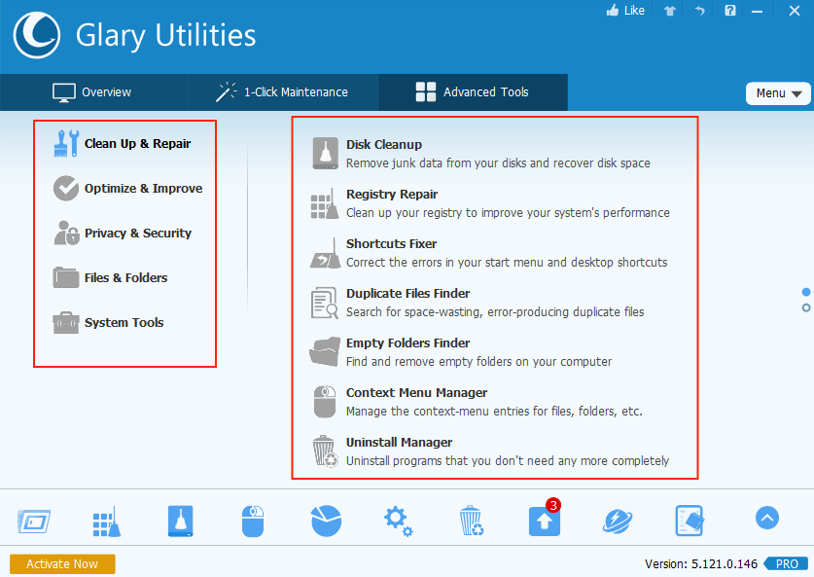Open the System Tools category
Viewport: 814px width, 577px height.
click(x=108, y=322)
